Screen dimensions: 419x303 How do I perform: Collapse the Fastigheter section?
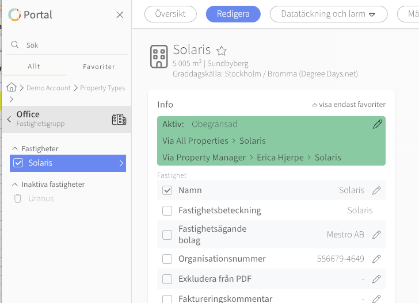click(x=15, y=149)
